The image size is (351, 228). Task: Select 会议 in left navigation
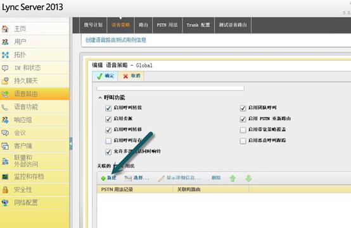point(35,133)
